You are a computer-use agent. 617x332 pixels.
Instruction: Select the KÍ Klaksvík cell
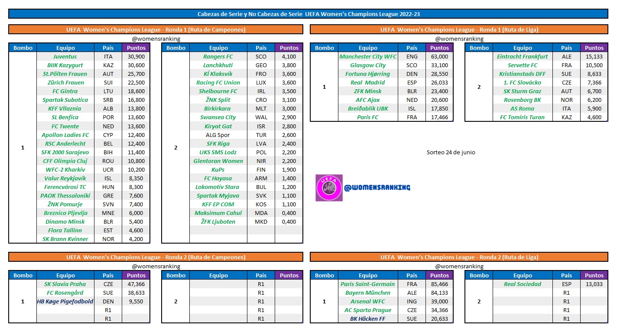(218, 74)
